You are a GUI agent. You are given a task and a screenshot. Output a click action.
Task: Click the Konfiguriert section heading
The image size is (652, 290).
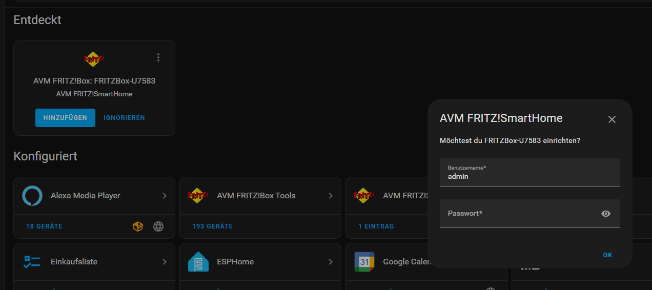point(46,156)
